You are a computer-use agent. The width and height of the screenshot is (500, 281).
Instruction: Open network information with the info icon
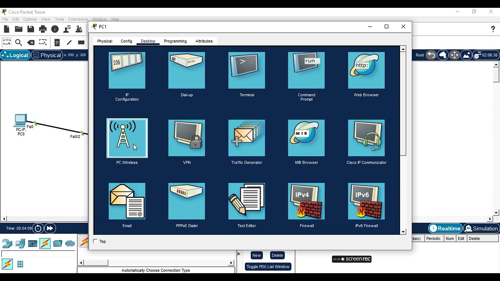tap(55, 29)
